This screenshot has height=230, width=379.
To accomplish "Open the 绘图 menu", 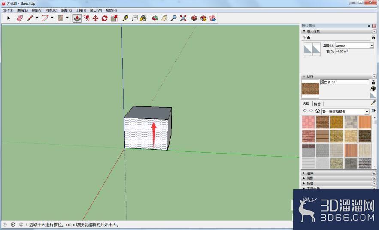I will [x=66, y=10].
